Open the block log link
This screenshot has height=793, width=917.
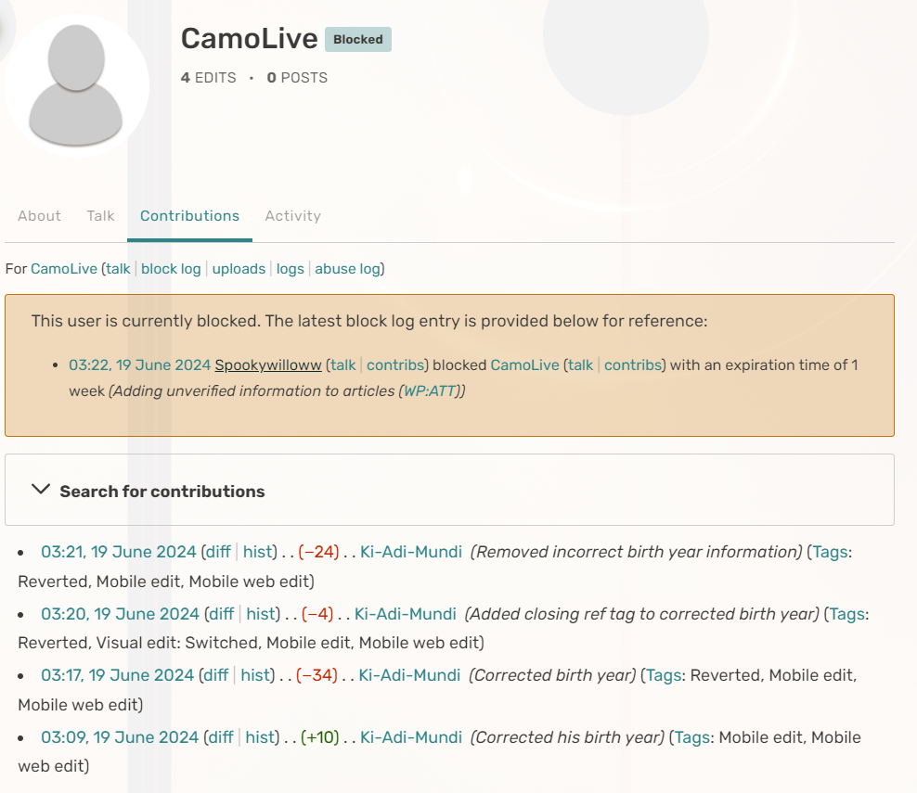click(171, 269)
